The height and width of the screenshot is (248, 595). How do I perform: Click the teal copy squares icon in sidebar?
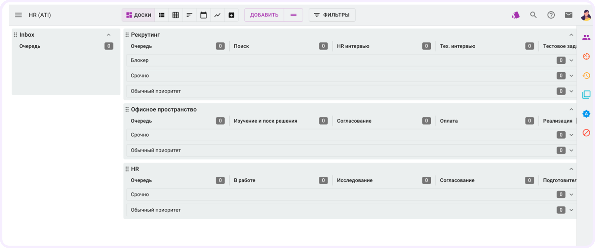[586, 95]
